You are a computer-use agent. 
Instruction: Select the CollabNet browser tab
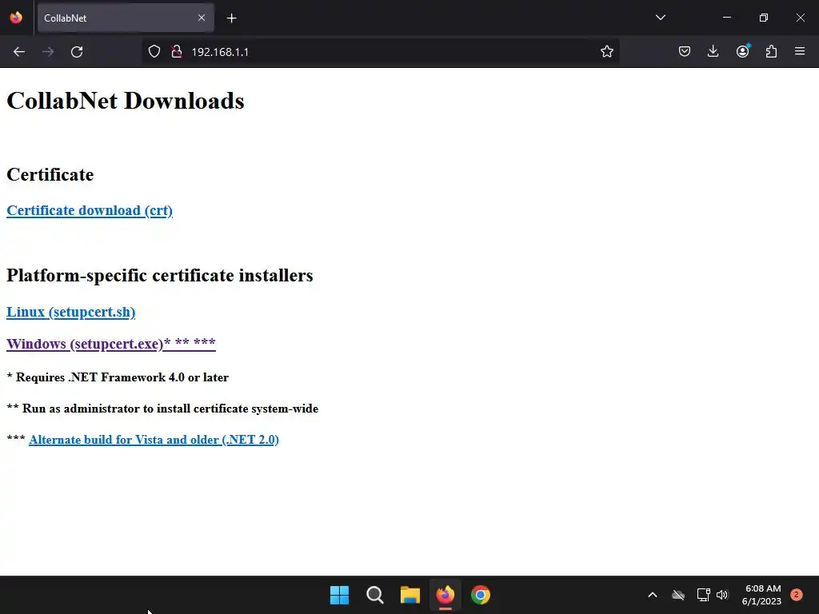pos(126,18)
